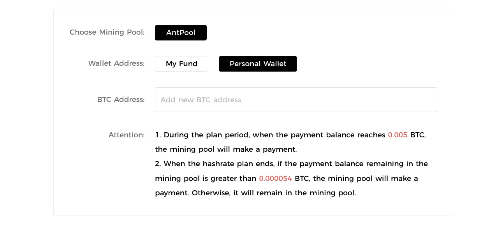This screenshot has width=482, height=235.
Task: Focus the Add new BTC address field
Action: tap(296, 100)
